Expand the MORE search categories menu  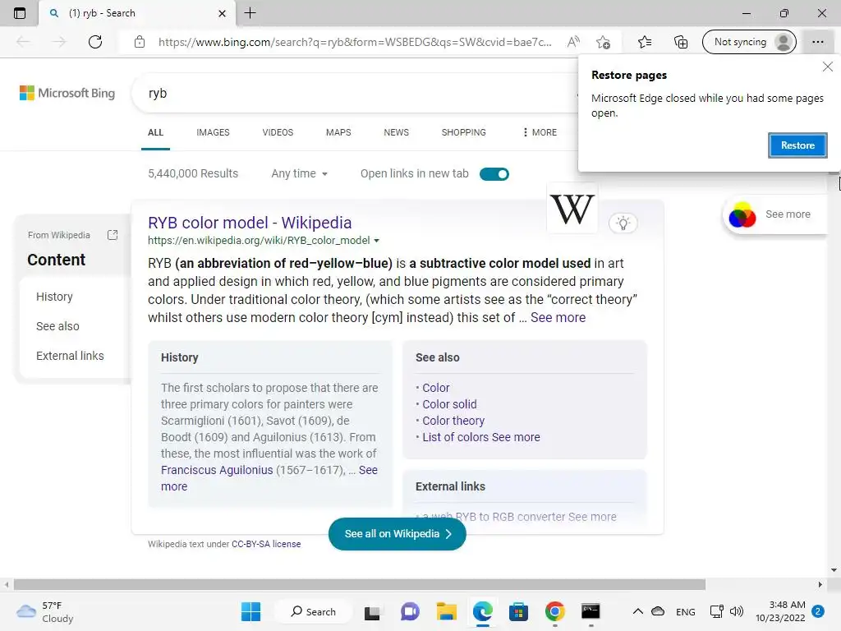point(540,132)
